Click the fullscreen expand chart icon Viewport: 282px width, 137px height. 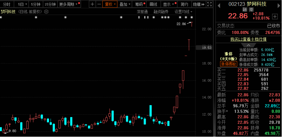(x=209, y=4)
